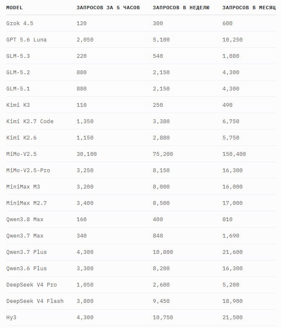Viewport: 281px width, 328px height.
Task: Click the ЗАПРОСОВ В НЕДЕЛЮ header
Action: tap(181, 8)
